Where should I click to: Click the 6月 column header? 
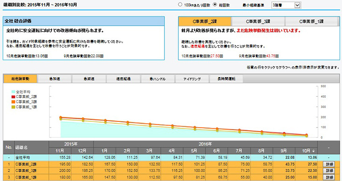217,151
